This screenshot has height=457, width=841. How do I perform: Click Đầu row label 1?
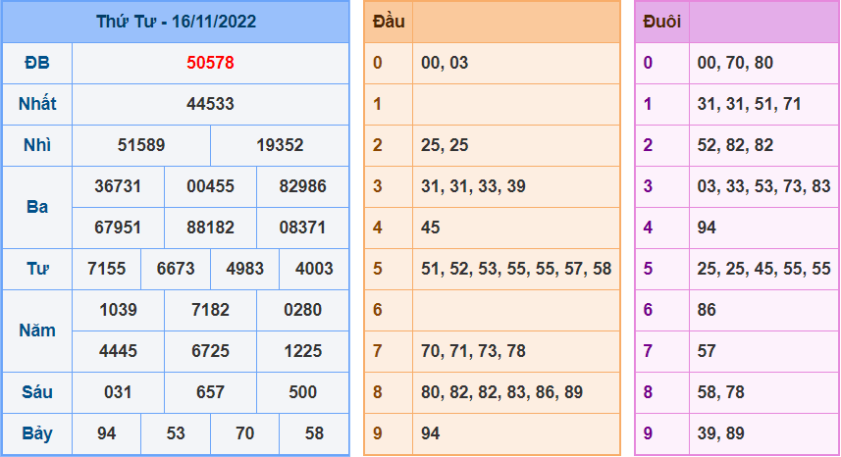tap(378, 104)
